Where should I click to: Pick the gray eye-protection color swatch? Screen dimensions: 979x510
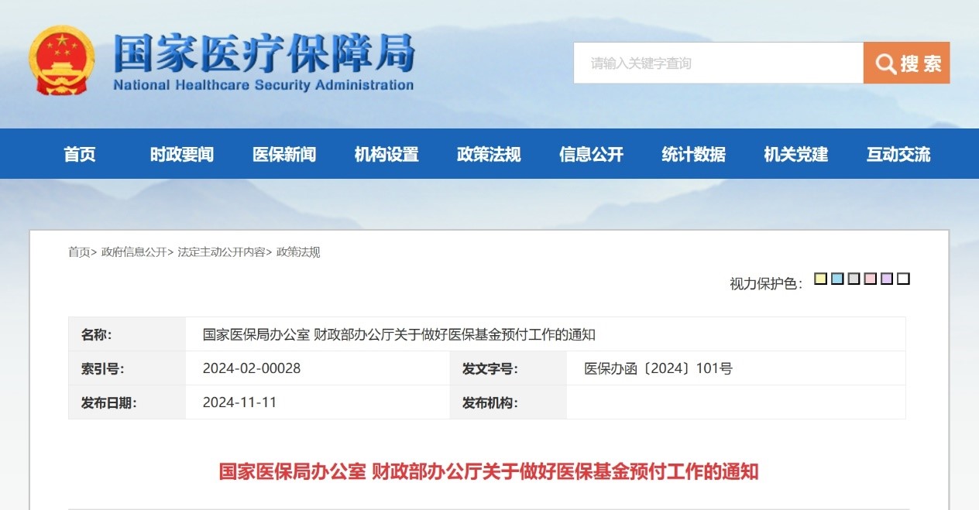[x=854, y=279]
